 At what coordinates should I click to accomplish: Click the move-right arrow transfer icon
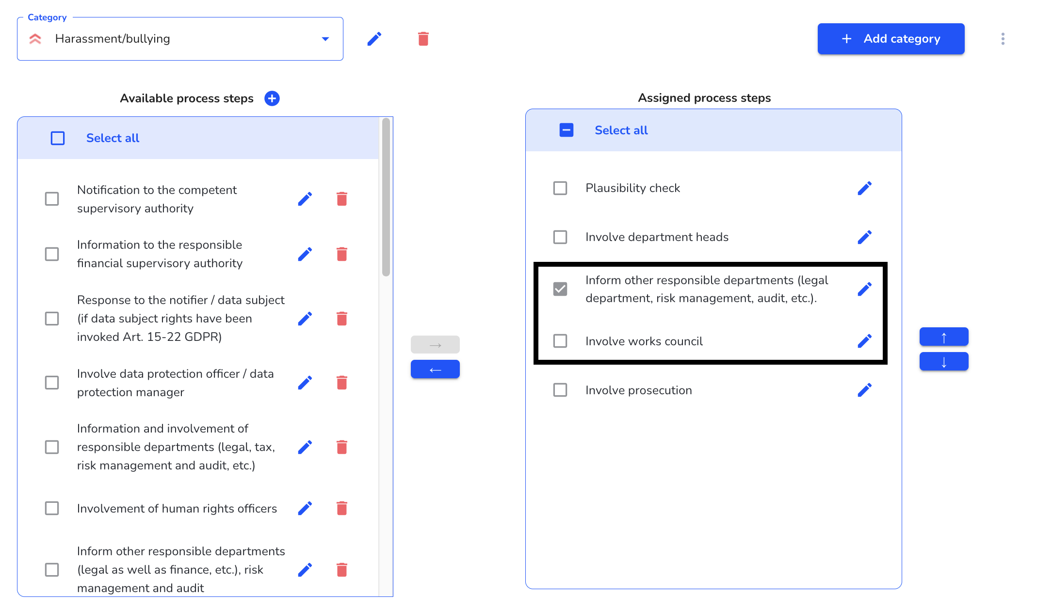click(x=434, y=345)
